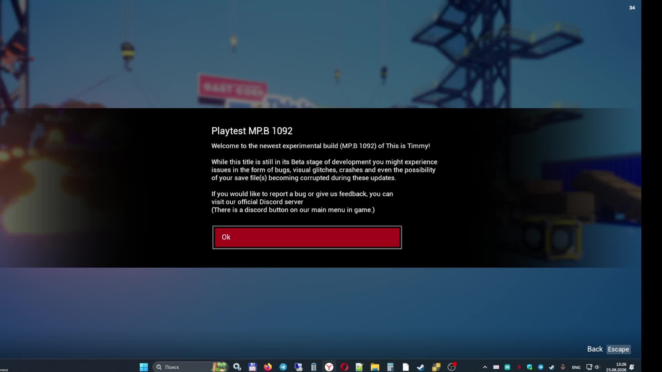This screenshot has height=372, width=662.
Task: Open the green notepad app in taskbar
Action: point(359,367)
